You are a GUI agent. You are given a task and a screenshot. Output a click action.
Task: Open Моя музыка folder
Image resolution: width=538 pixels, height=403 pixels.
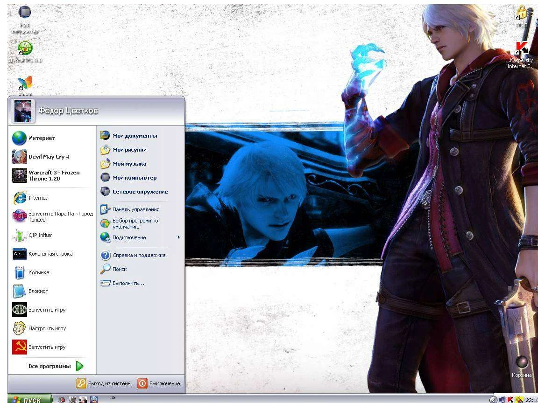tap(140, 164)
